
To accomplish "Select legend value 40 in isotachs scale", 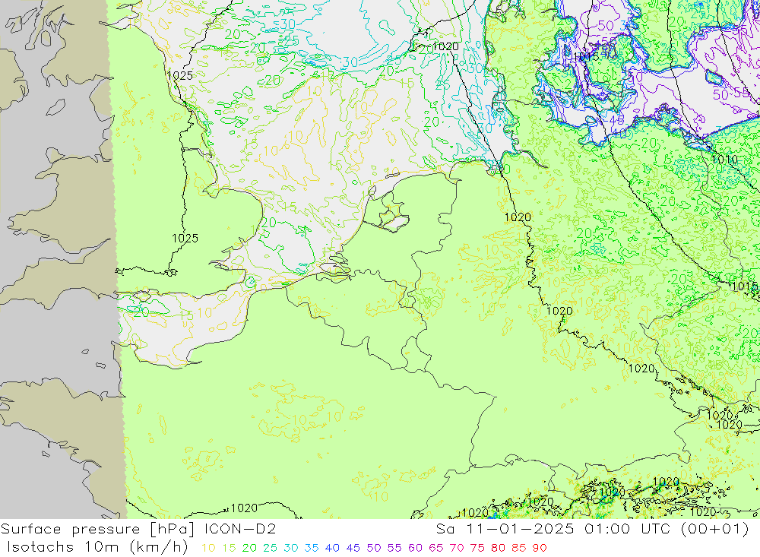I will tap(333, 548).
